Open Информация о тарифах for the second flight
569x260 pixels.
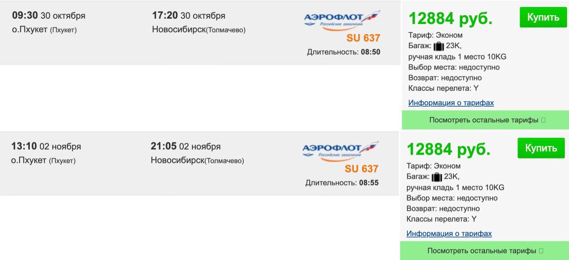coord(449,233)
